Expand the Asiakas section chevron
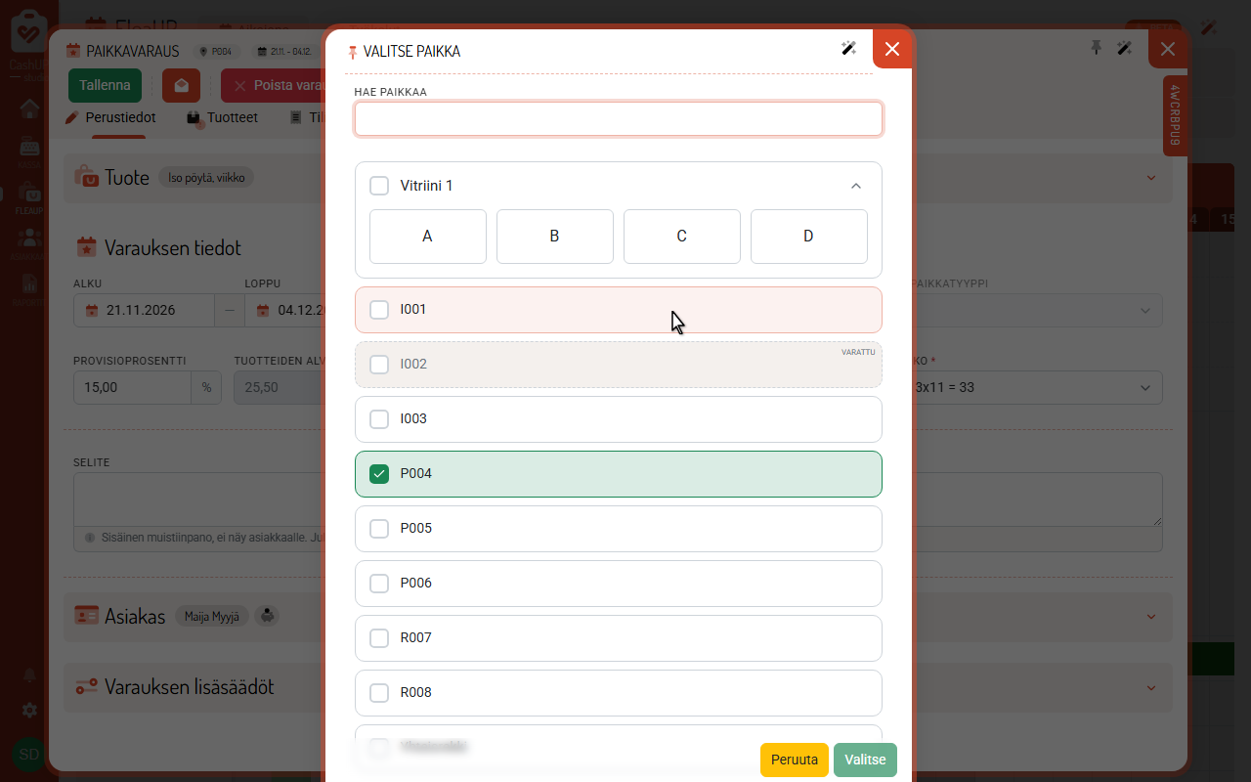The width and height of the screenshot is (1251, 782). tap(1150, 617)
